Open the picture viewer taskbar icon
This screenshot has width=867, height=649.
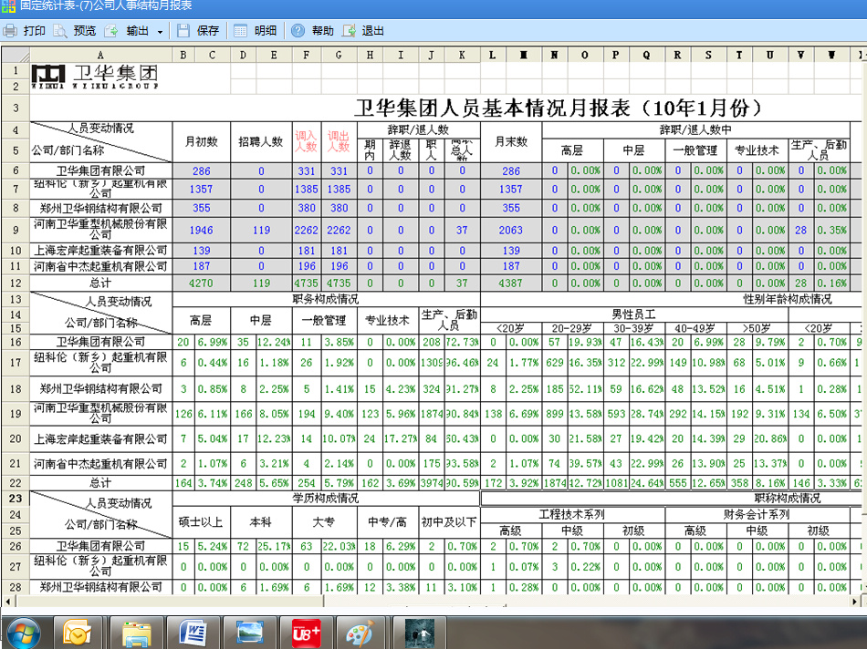pos(250,633)
